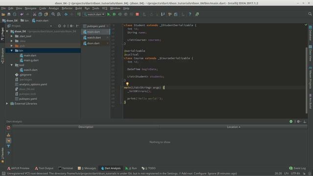
Task: Open the TODO tool window
Action: pyautogui.click(x=149, y=168)
